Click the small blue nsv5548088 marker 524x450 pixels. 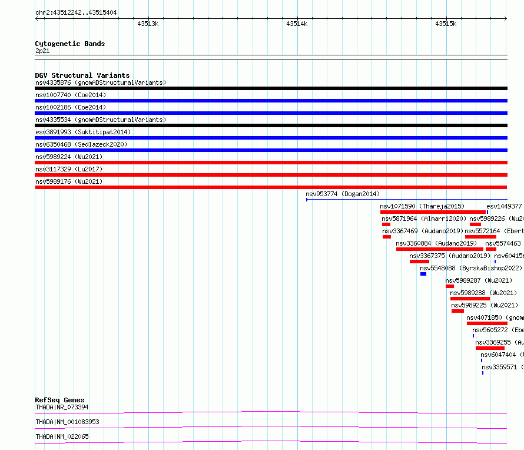point(423,274)
